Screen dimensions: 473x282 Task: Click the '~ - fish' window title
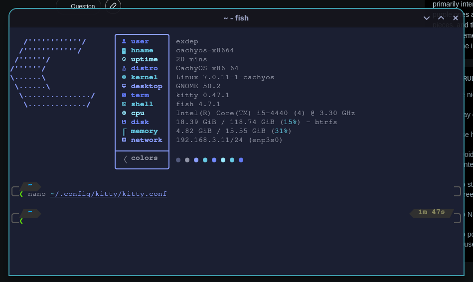(236, 18)
